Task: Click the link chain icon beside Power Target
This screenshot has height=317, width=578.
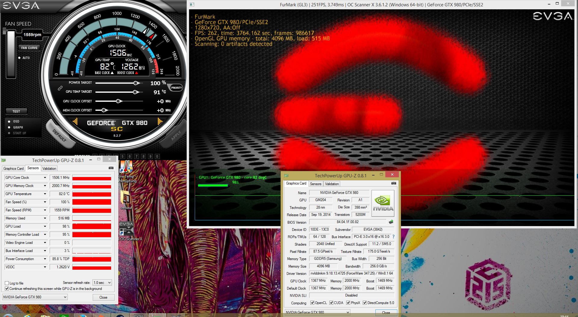Action: pos(60,88)
